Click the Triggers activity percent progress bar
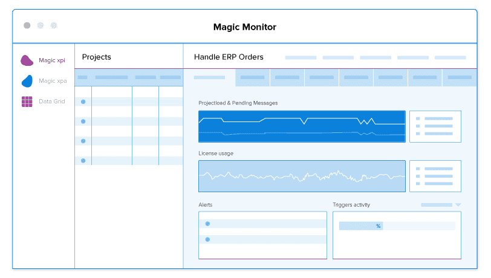 [x=361, y=226]
